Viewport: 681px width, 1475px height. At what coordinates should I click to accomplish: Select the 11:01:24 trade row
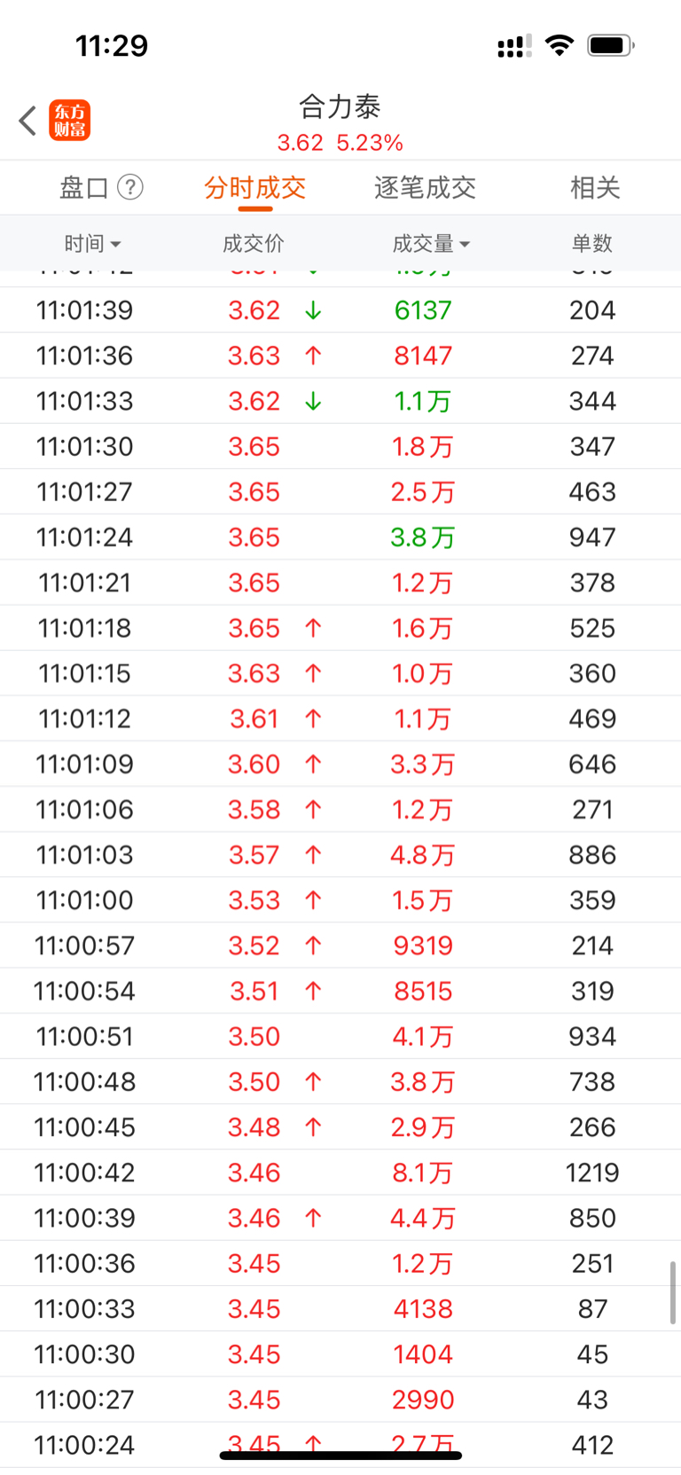pos(340,537)
